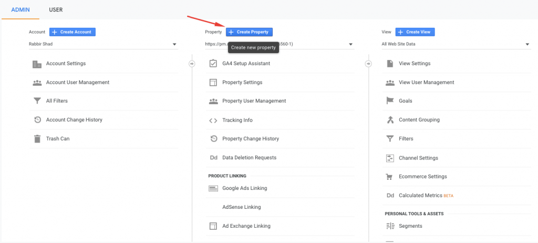Click the Account Change History clock icon

tap(37, 120)
